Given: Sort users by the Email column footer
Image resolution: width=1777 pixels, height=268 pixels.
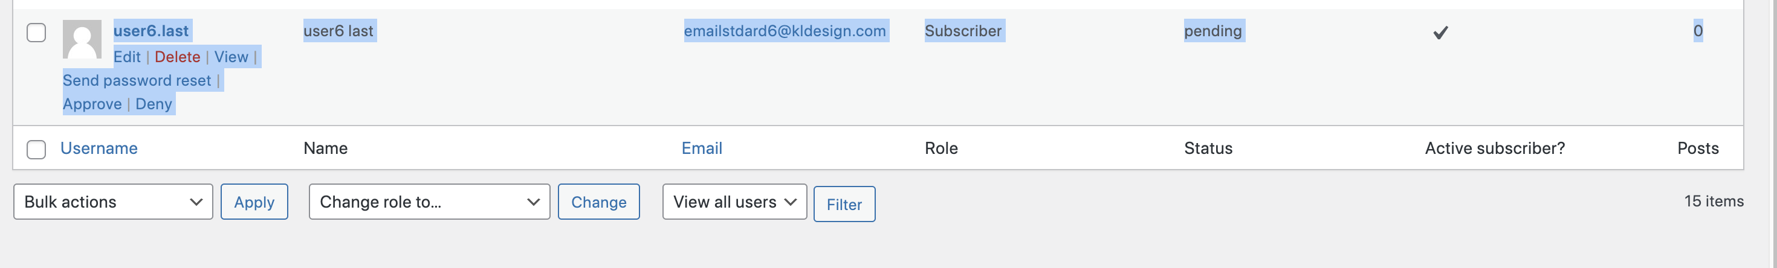Looking at the screenshot, I should click(702, 148).
